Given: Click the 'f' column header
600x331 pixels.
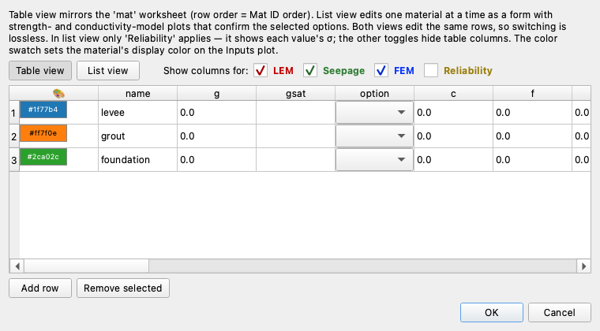Looking at the screenshot, I should (533, 94).
